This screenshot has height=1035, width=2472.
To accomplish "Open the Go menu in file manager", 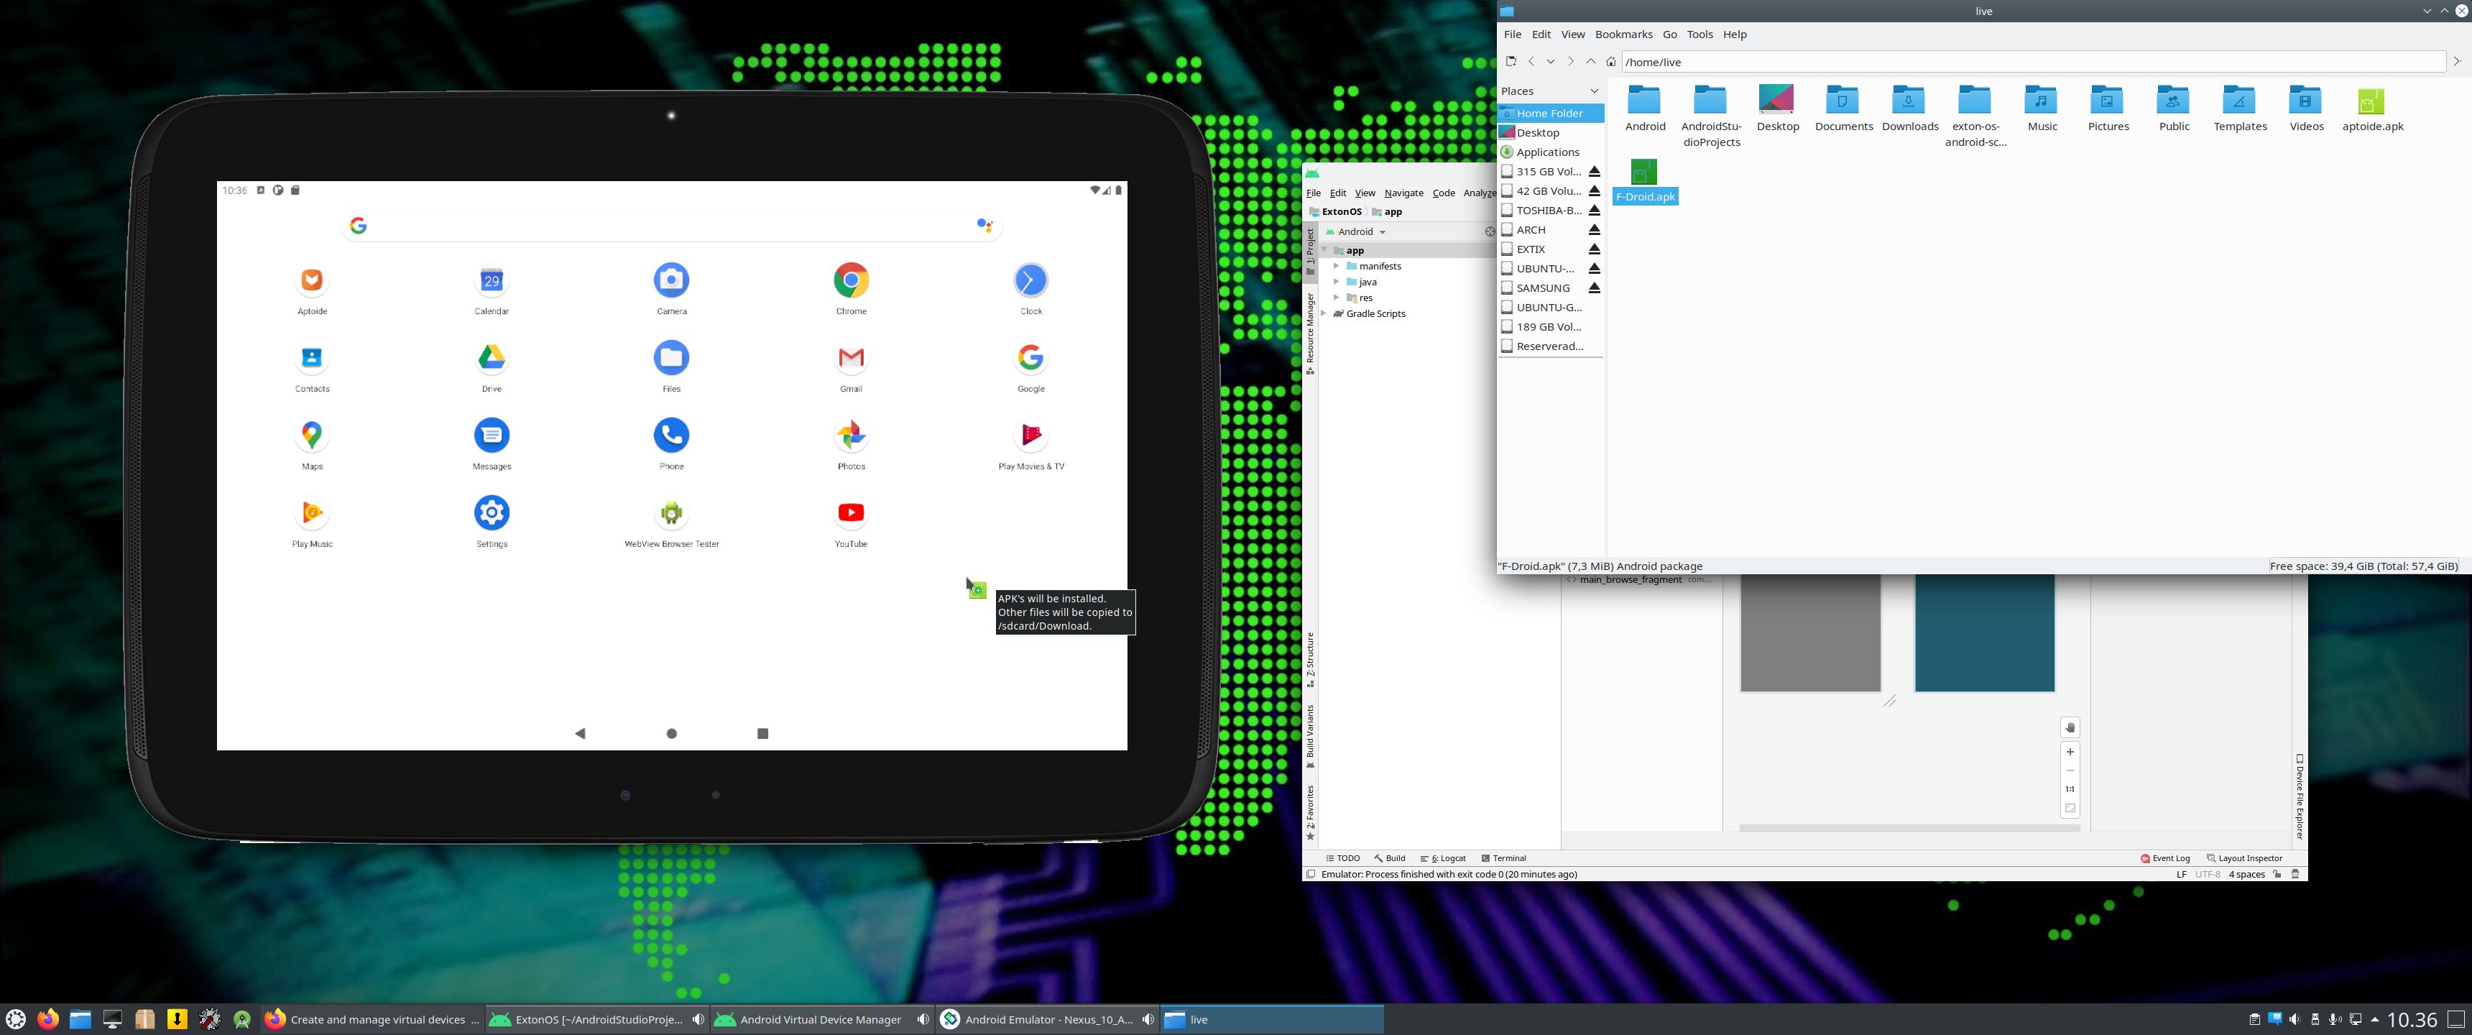I will [x=1670, y=34].
